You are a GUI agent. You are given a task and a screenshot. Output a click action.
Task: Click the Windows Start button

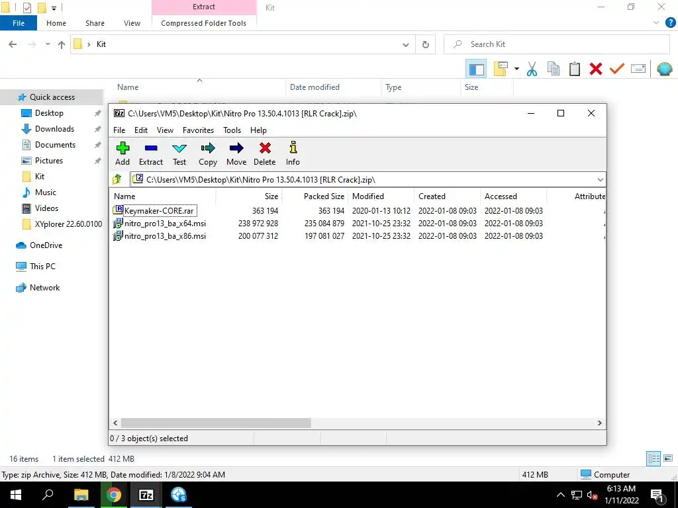[x=16, y=495]
